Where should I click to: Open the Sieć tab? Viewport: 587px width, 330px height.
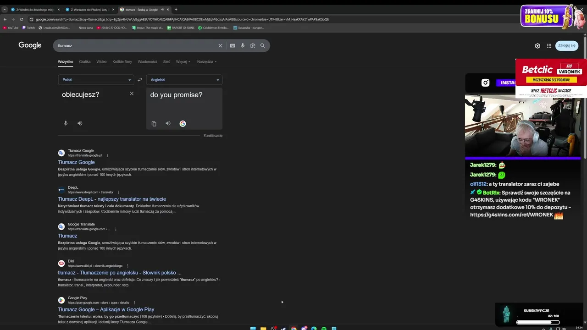pos(166,61)
